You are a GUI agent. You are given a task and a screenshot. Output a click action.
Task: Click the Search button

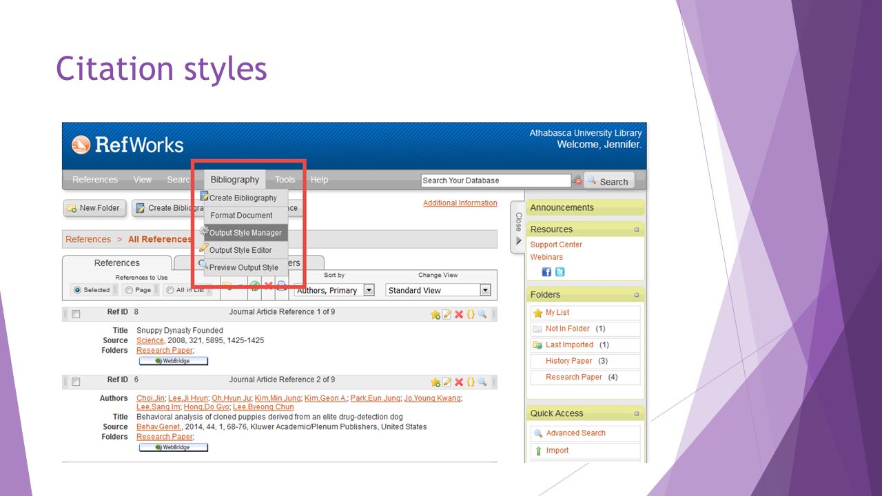[x=609, y=181]
